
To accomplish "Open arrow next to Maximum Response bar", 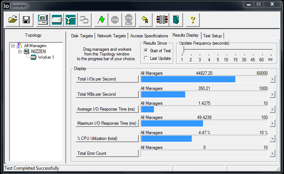I will (272, 123).
